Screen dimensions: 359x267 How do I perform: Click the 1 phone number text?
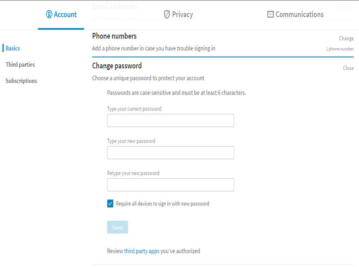coord(339,49)
